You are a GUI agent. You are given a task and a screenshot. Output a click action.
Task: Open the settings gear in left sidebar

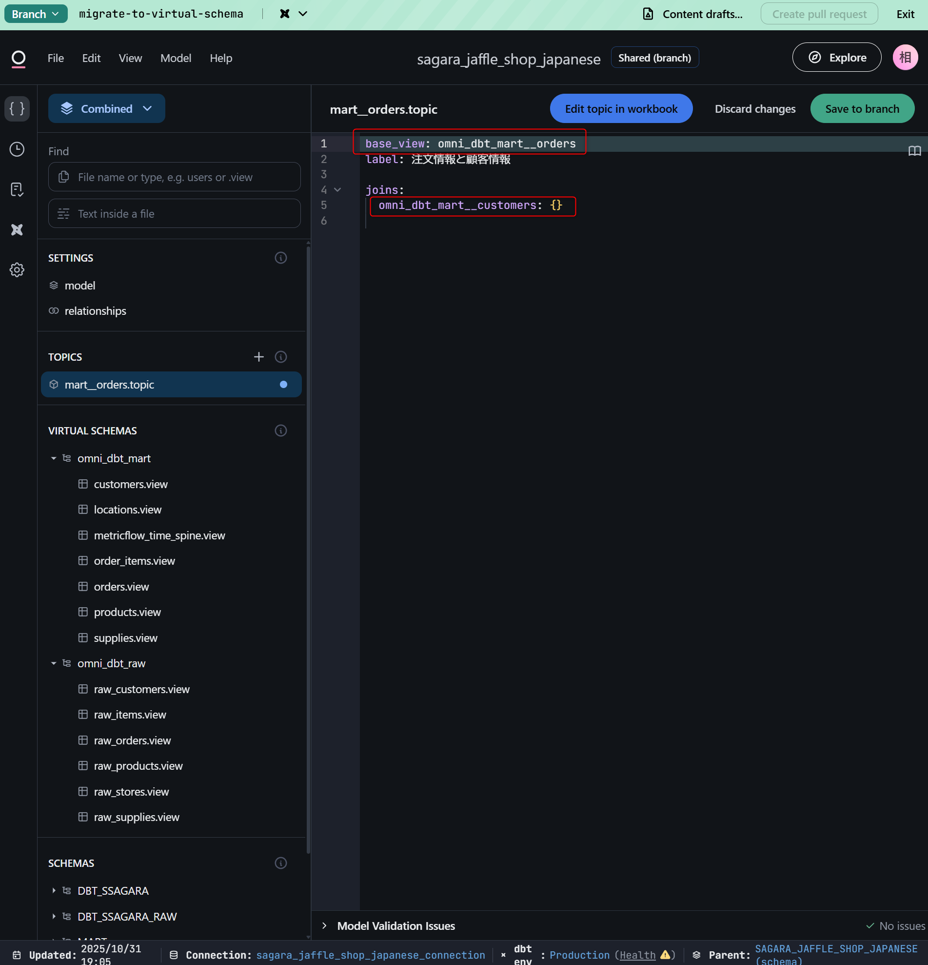pos(17,270)
